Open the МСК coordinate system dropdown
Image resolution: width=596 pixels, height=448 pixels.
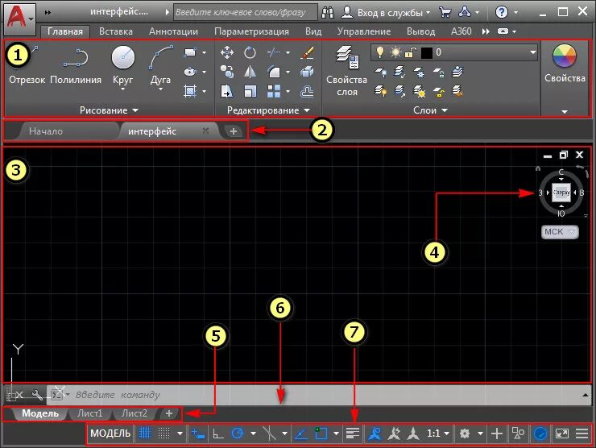(560, 231)
